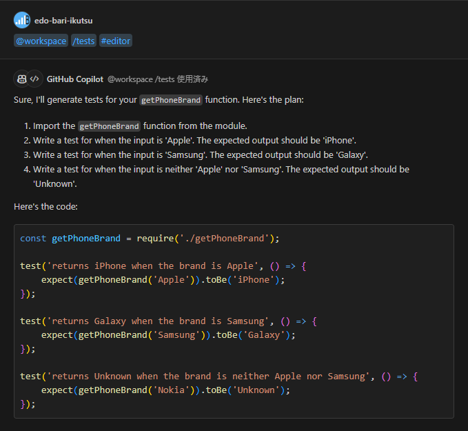Select the @workspace participant chip
Viewport: 468px width, 431px height.
coord(41,41)
